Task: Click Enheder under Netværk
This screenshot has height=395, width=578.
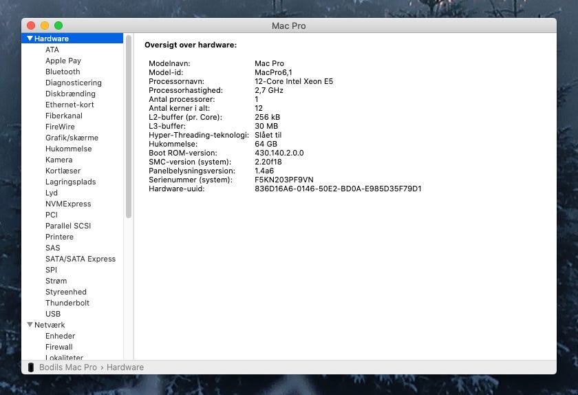Action: [x=61, y=336]
